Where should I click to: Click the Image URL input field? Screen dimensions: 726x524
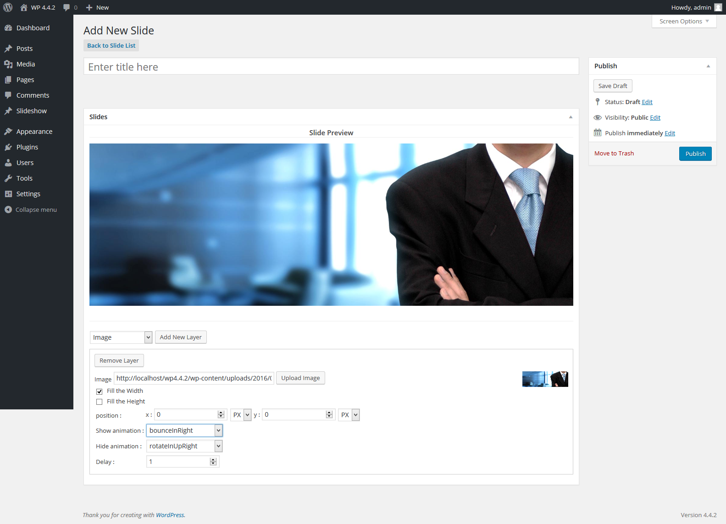coord(194,378)
